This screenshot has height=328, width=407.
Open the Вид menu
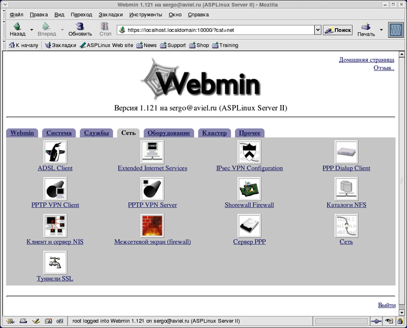[x=59, y=15]
